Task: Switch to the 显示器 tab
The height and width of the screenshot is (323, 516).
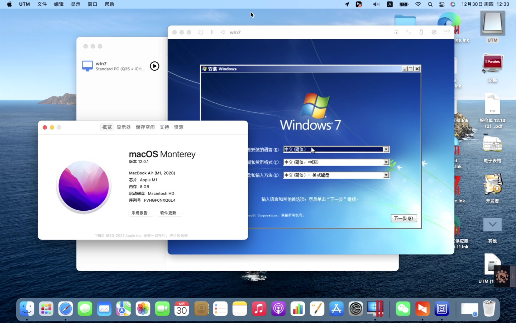Action: pyautogui.click(x=124, y=127)
